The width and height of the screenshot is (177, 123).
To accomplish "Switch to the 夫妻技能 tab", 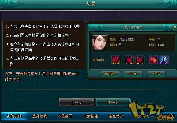I will pyautogui.click(x=90, y=116).
